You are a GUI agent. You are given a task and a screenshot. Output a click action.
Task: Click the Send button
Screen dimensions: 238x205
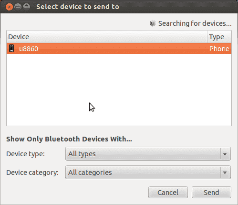pos(211,193)
